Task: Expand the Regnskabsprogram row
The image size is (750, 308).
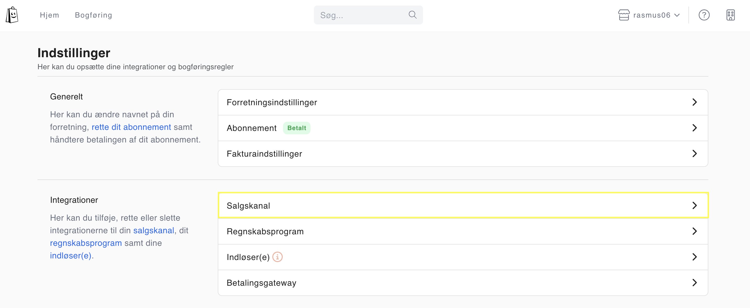Action: point(463,231)
